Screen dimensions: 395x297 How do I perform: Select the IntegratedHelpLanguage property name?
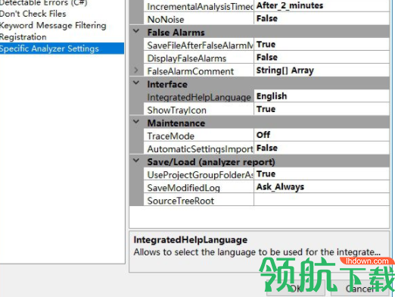pyautogui.click(x=199, y=97)
